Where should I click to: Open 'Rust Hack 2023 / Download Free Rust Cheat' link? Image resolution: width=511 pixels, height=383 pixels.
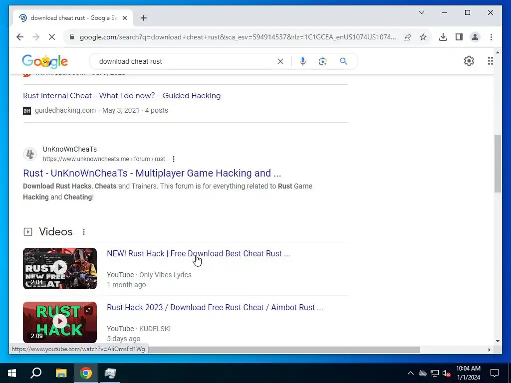click(x=215, y=307)
